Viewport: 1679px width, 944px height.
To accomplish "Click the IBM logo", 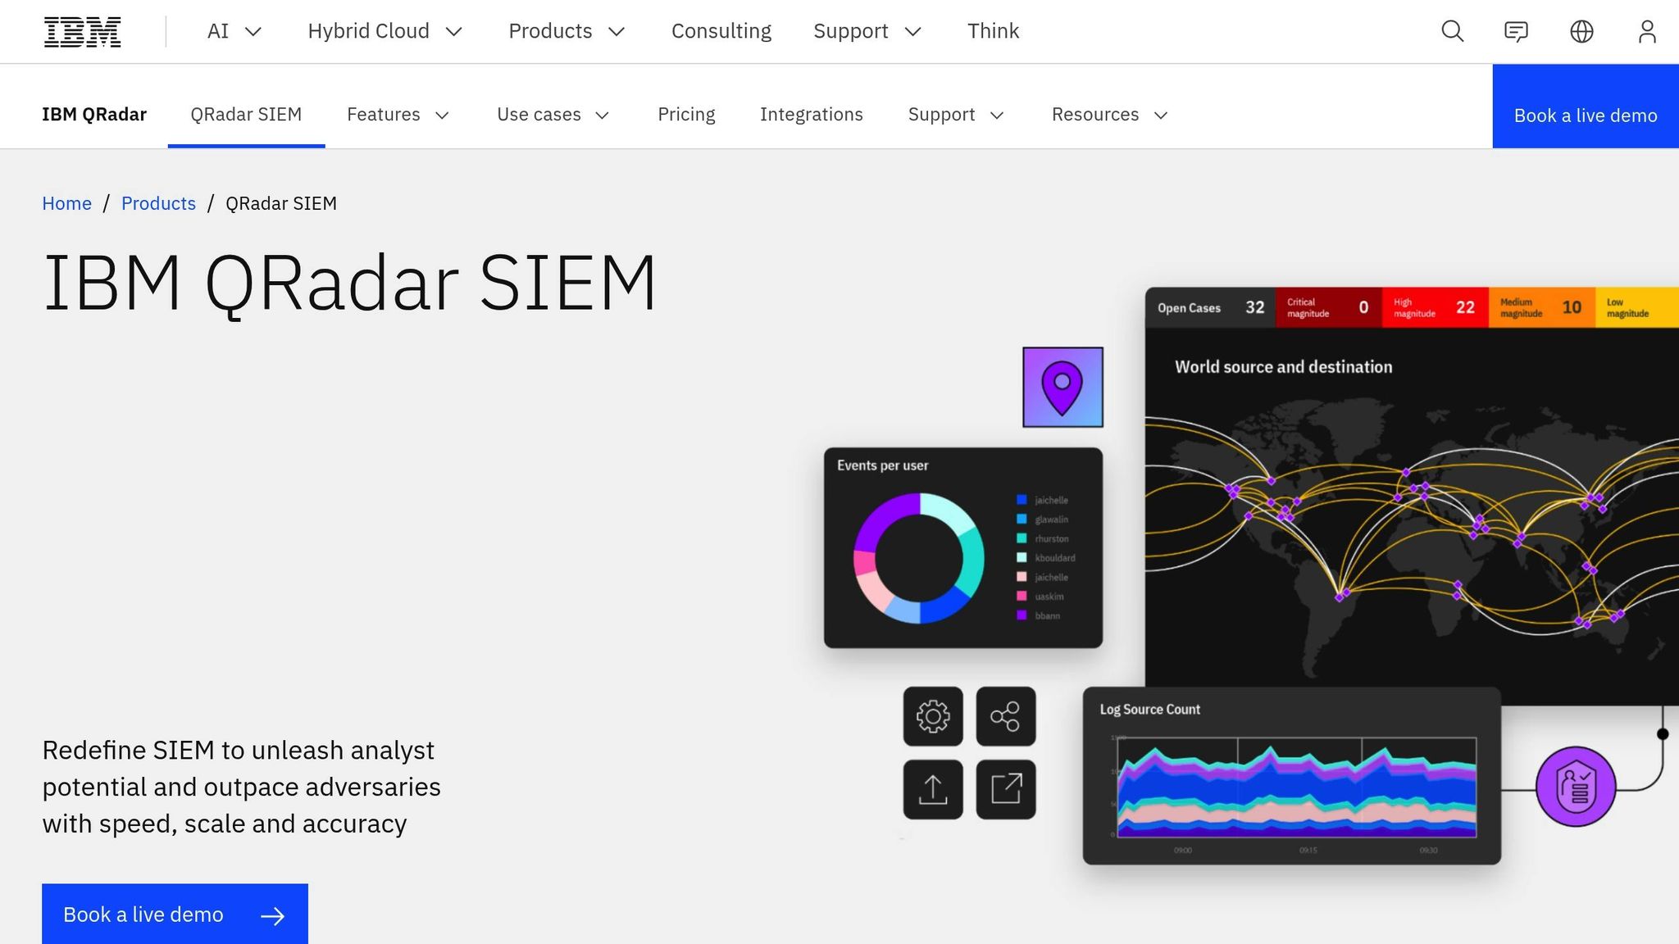I will pyautogui.click(x=82, y=31).
